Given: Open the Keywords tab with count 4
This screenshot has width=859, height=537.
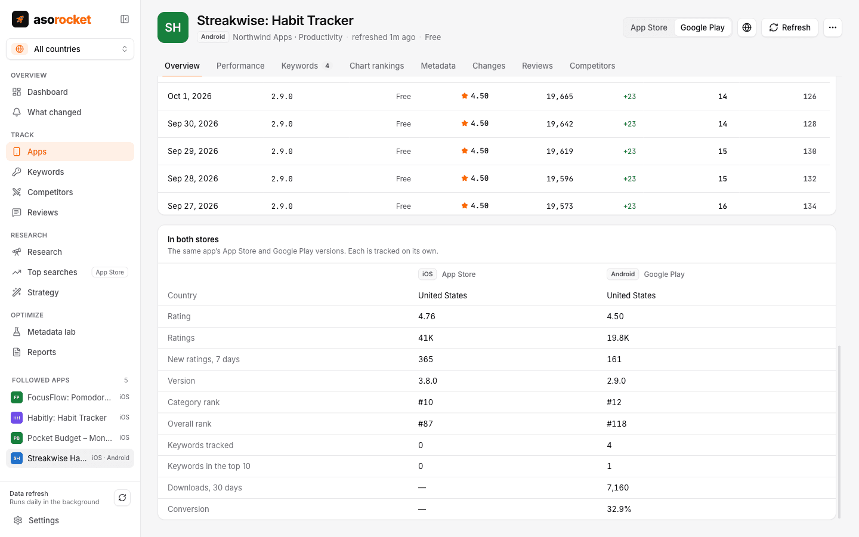Looking at the screenshot, I should pos(307,66).
